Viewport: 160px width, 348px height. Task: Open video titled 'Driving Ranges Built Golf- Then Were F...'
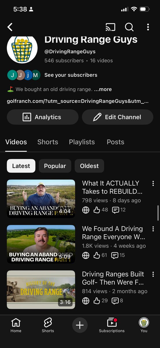point(113,278)
